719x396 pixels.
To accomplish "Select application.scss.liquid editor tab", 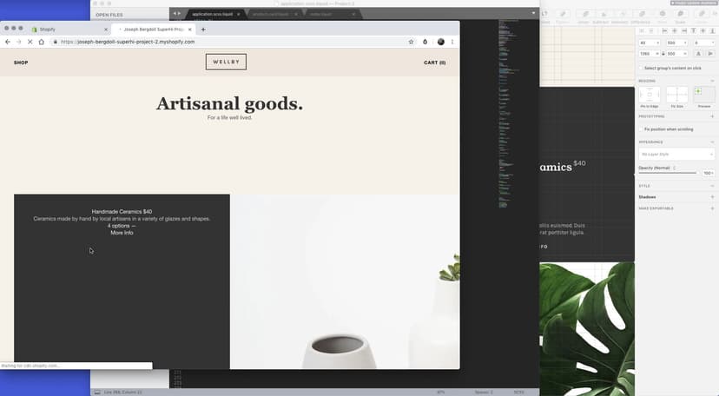I will (x=211, y=14).
